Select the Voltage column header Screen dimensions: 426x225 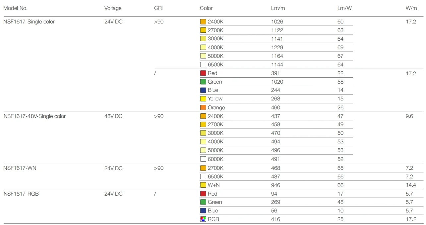[113, 8]
